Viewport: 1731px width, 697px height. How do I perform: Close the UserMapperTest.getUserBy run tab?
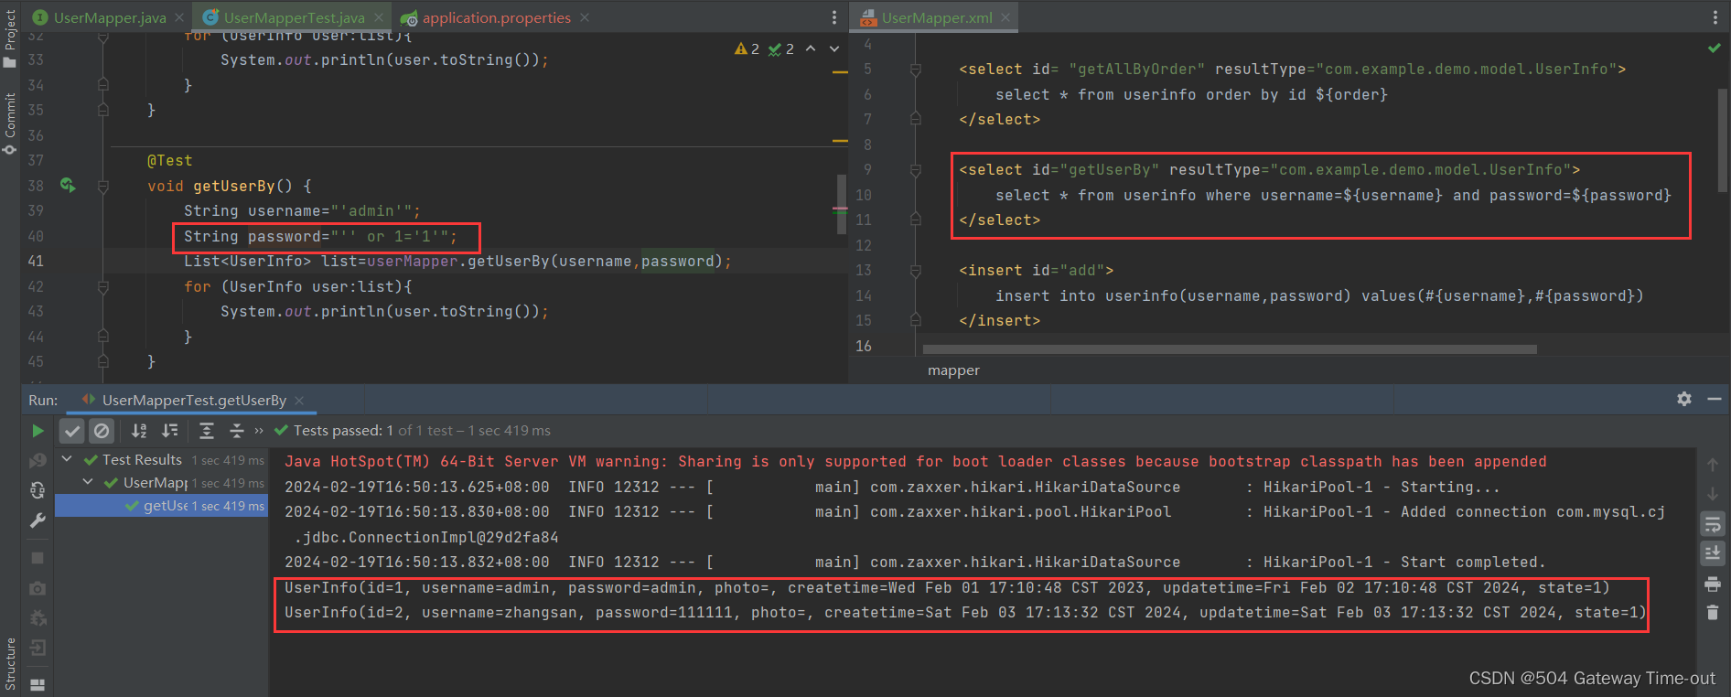[299, 401]
